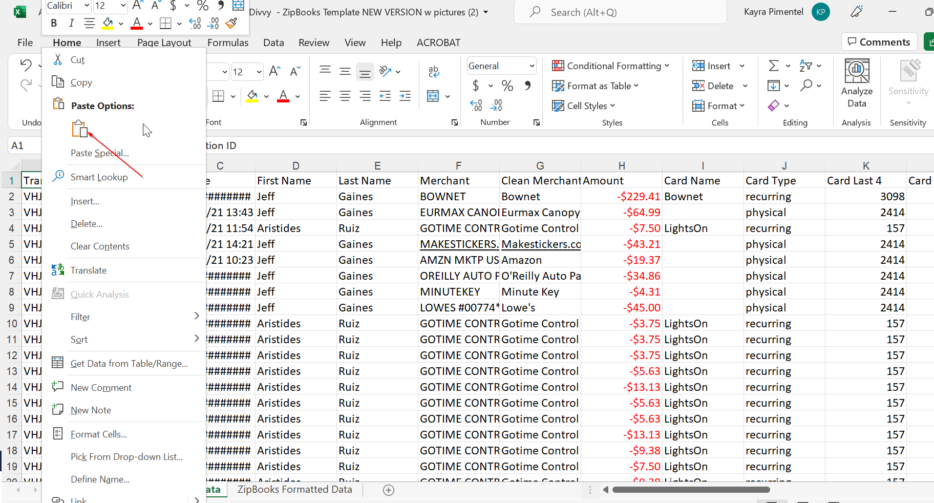934x503 pixels.
Task: Select Format Cells from the context menu
Action: (99, 434)
